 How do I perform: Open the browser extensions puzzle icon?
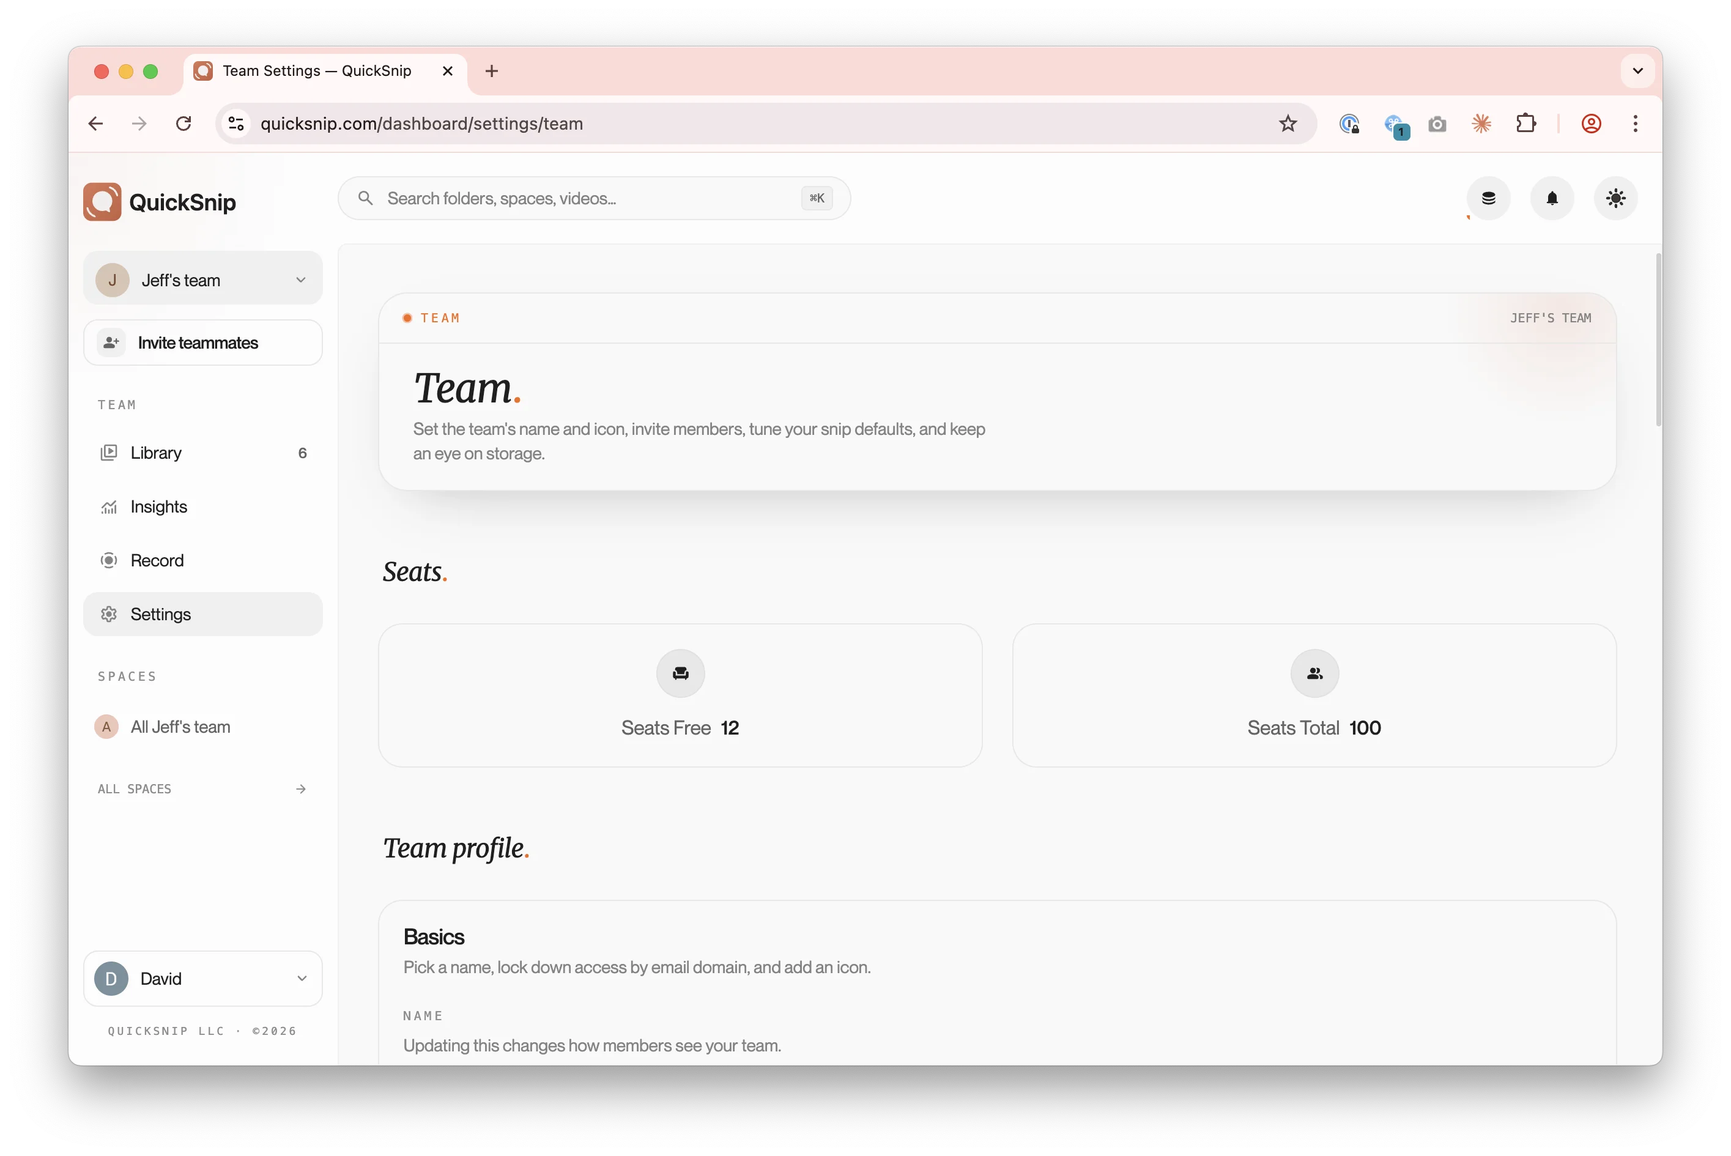[x=1525, y=124]
